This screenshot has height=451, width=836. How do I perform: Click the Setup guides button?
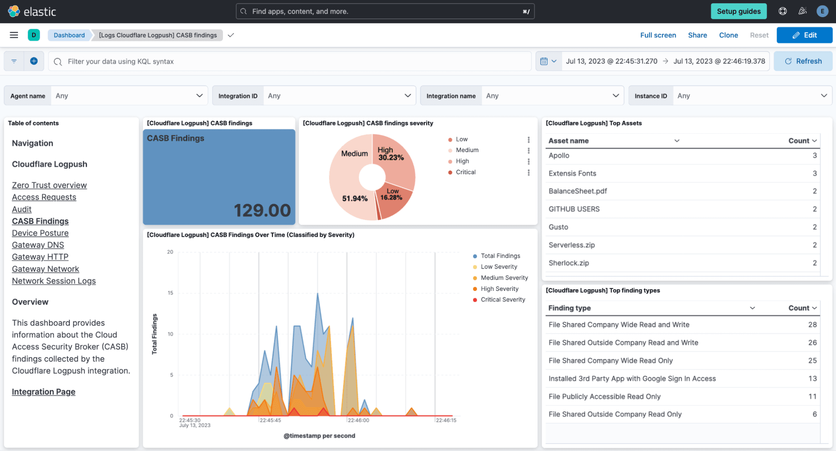click(x=739, y=11)
